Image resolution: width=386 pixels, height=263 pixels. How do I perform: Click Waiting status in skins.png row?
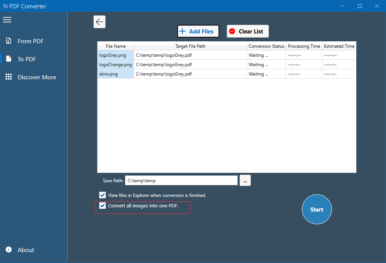266,74
